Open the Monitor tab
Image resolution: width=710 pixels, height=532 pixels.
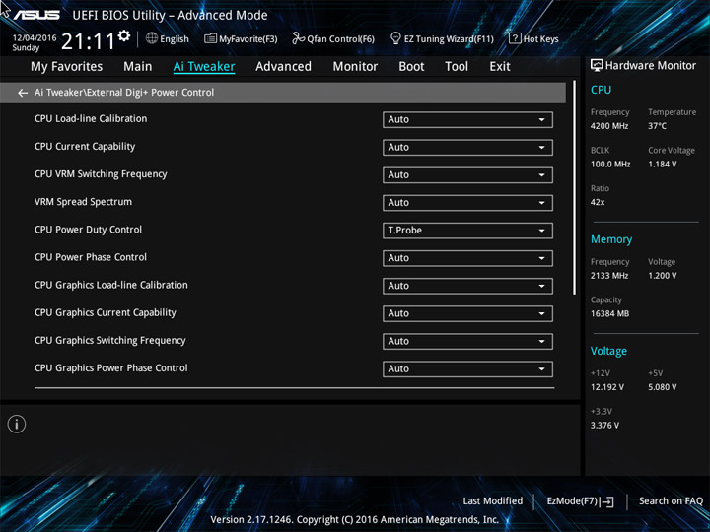click(355, 67)
